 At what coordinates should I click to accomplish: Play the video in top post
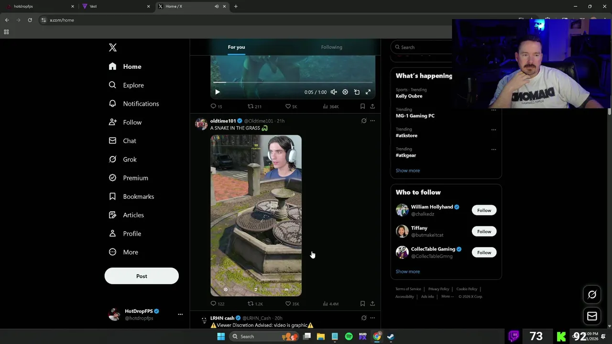point(217,92)
